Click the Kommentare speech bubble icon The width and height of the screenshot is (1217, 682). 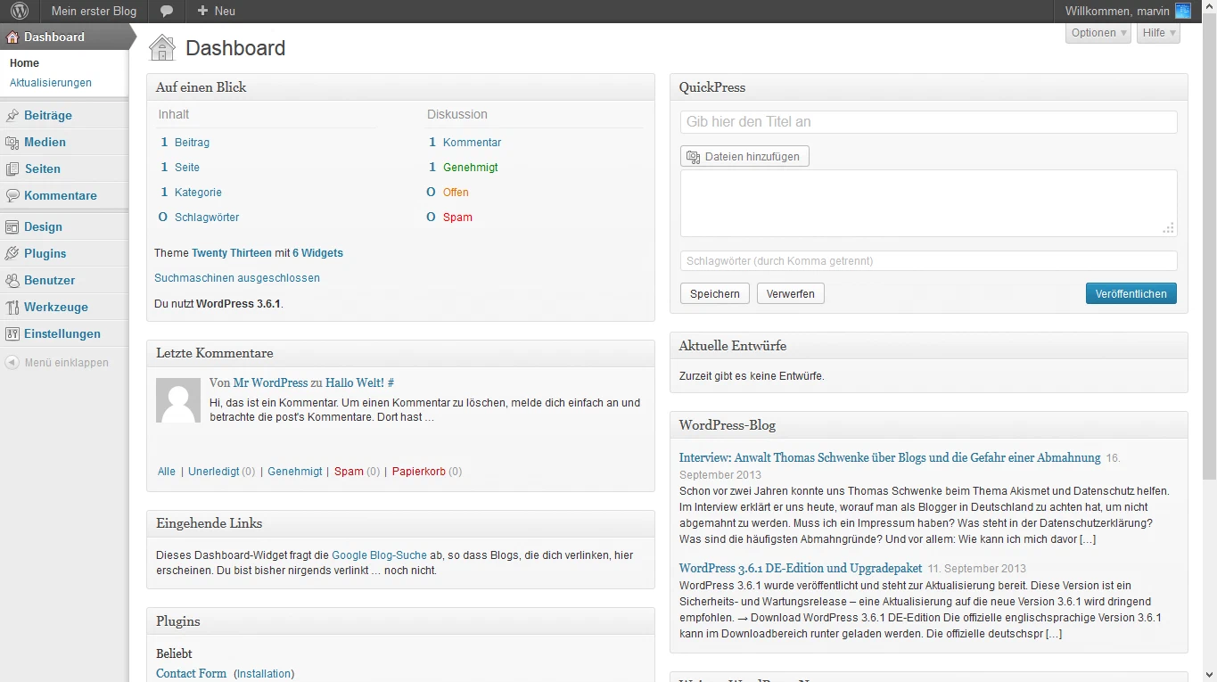pos(12,195)
